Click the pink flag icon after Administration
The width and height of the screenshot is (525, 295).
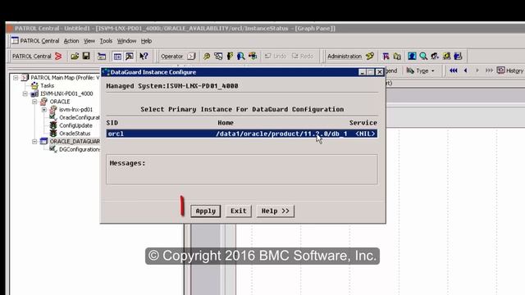tap(386, 57)
